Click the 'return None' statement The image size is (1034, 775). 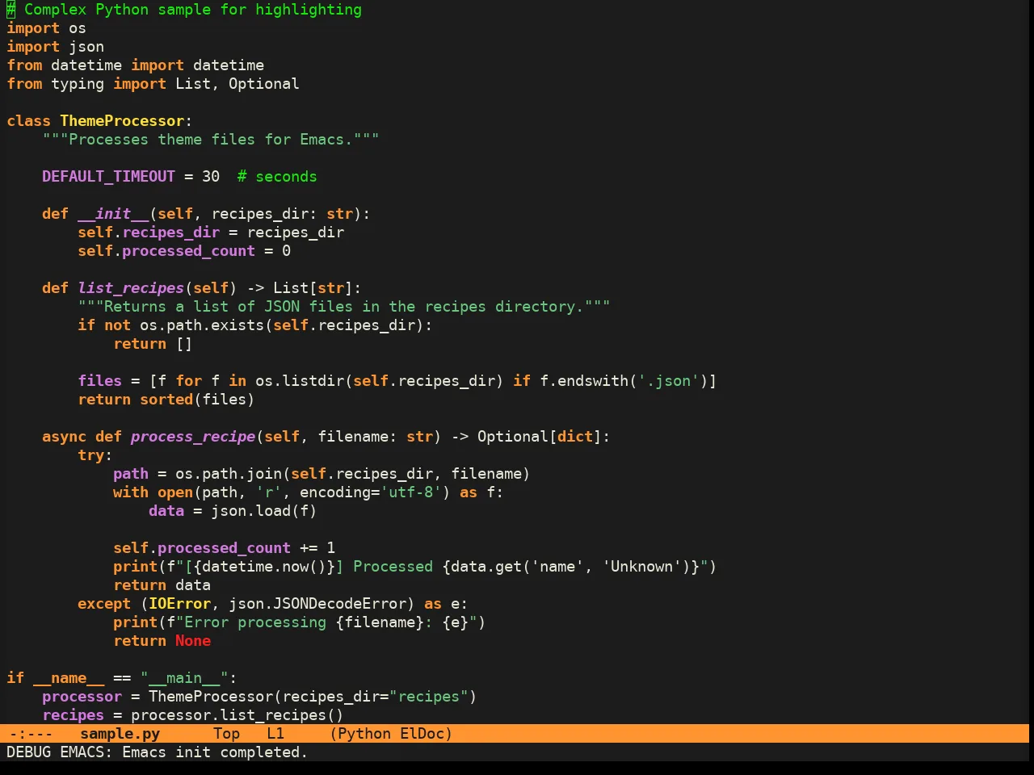point(162,641)
